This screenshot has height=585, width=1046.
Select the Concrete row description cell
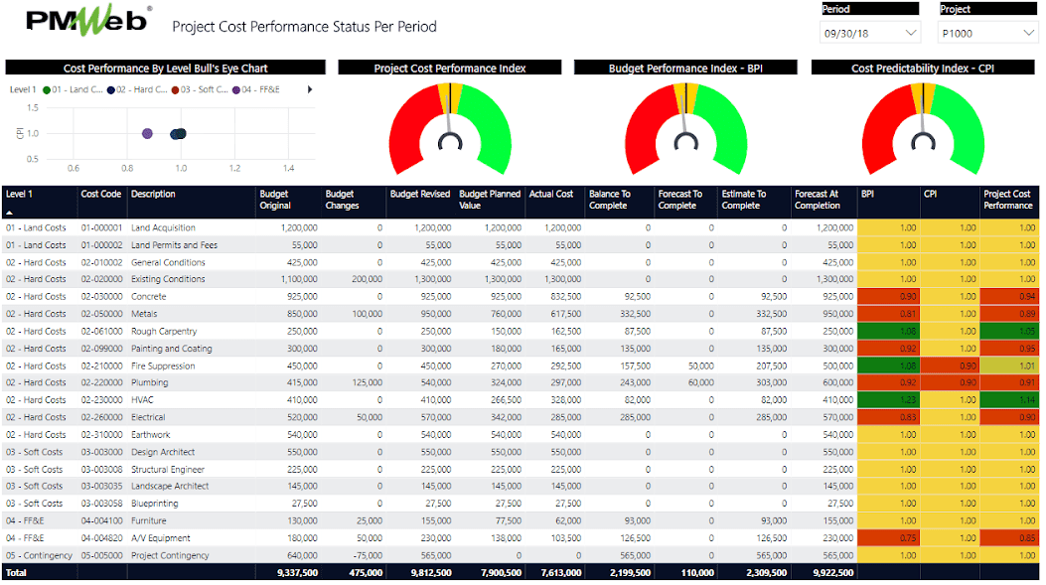[x=149, y=297]
